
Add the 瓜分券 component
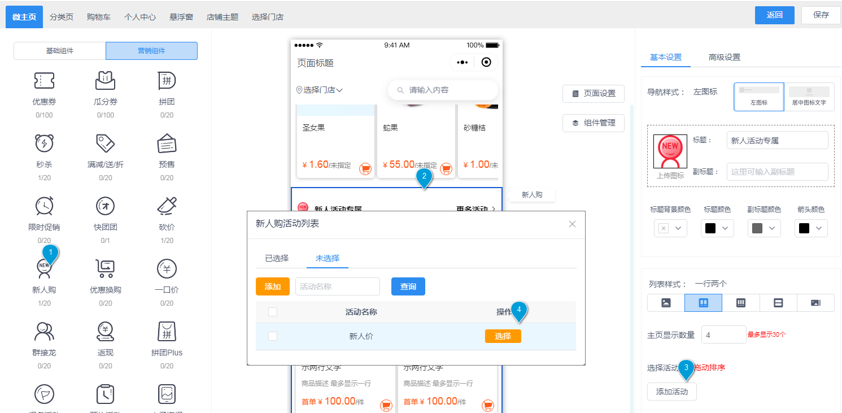[106, 81]
